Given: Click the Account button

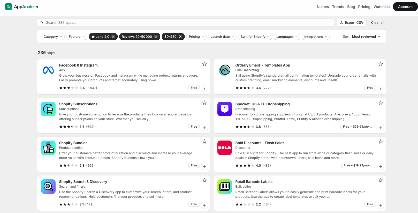Looking at the screenshot, I should [405, 7].
